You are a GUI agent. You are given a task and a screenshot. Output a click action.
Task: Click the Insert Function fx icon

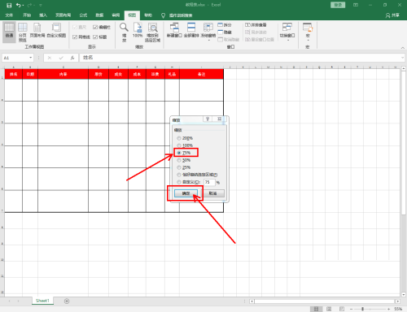point(72,58)
